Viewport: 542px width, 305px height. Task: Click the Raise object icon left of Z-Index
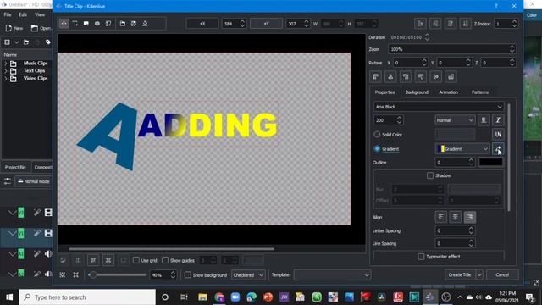pos(420,24)
